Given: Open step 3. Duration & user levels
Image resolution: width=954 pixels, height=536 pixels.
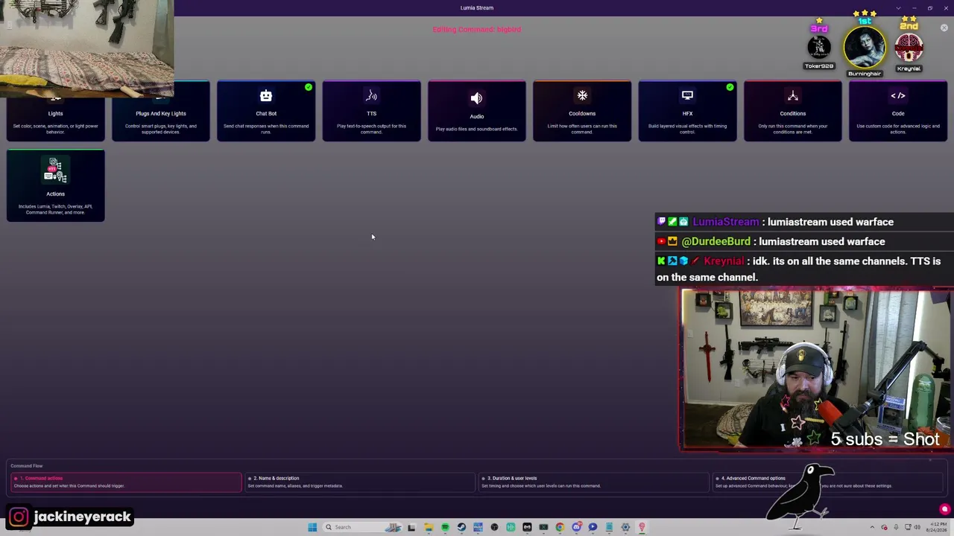Looking at the screenshot, I should click(x=594, y=482).
